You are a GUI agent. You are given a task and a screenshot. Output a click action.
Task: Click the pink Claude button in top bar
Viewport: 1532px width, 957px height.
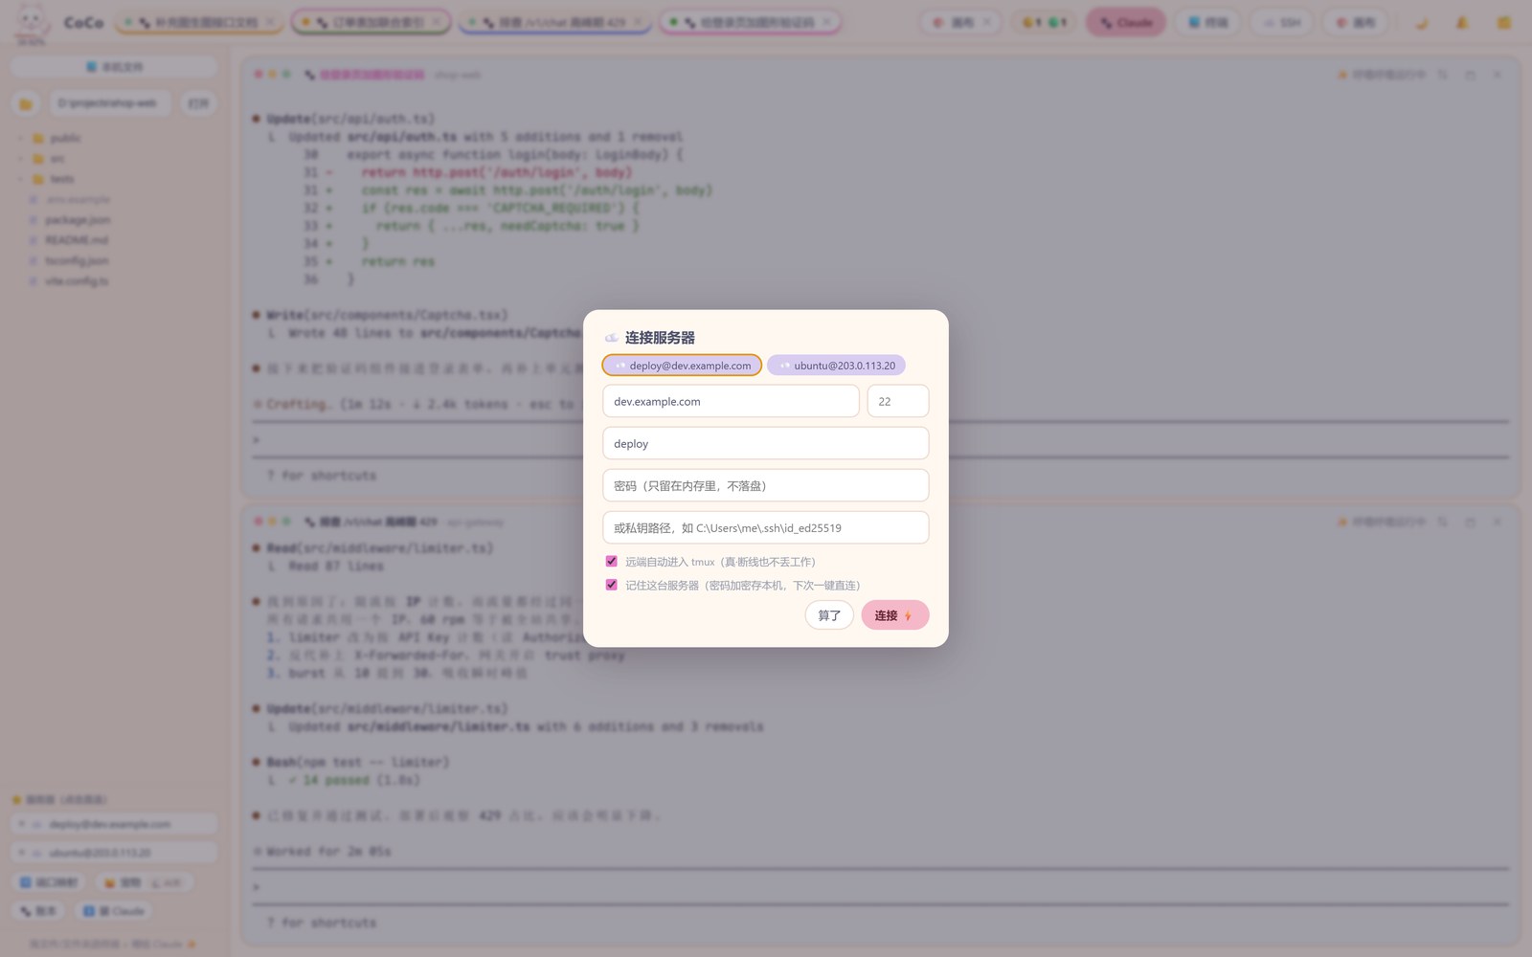point(1126,22)
